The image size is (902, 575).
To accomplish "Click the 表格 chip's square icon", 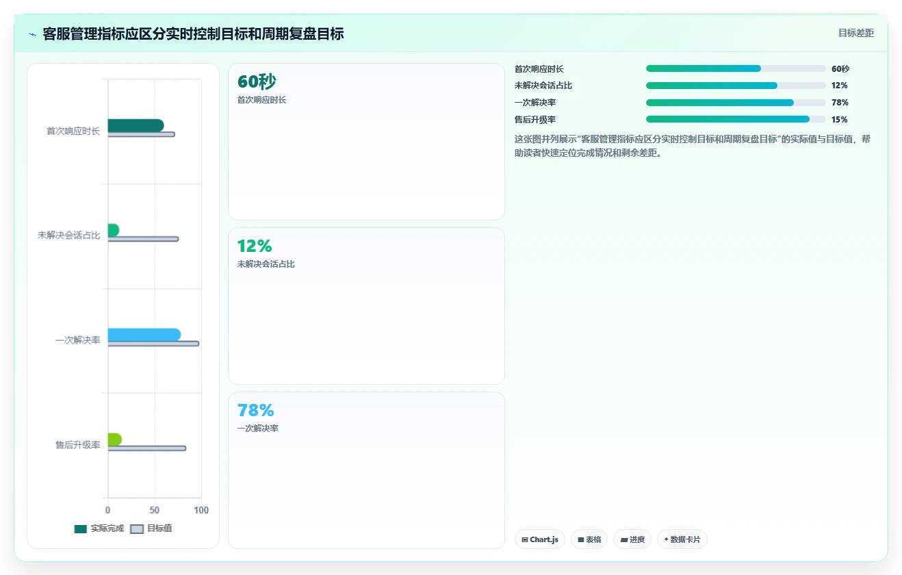I will pos(581,540).
